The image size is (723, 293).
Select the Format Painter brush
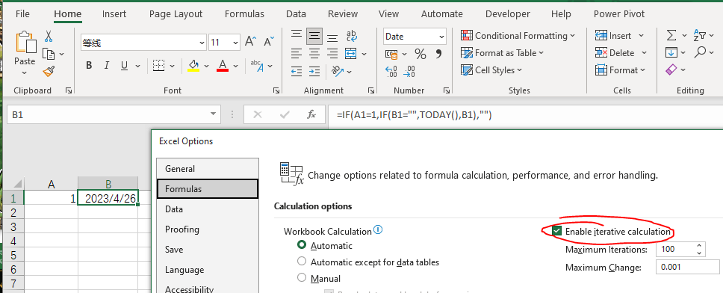point(49,72)
